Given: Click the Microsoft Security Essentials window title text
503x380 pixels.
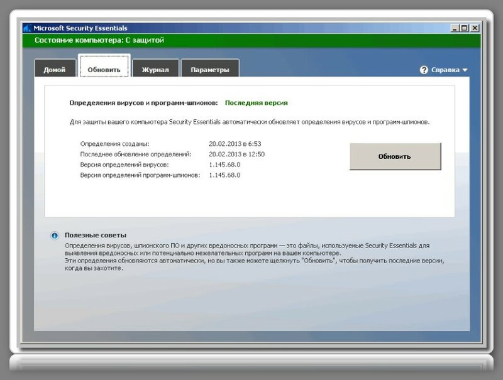Looking at the screenshot, I should click(x=80, y=28).
